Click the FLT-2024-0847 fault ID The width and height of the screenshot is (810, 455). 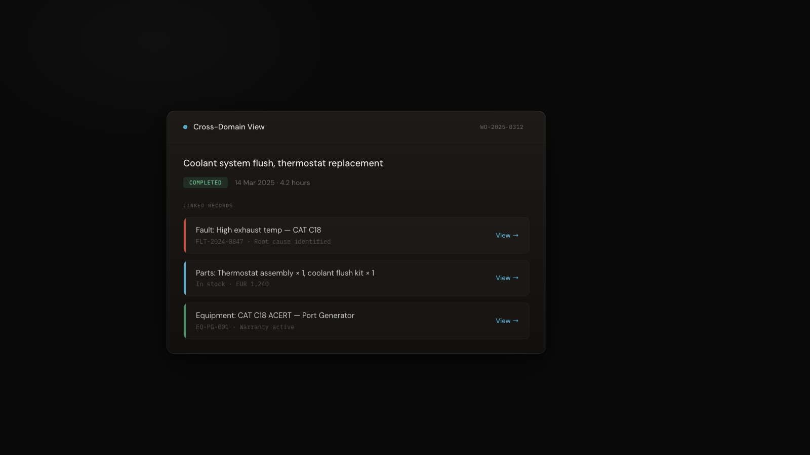point(219,242)
